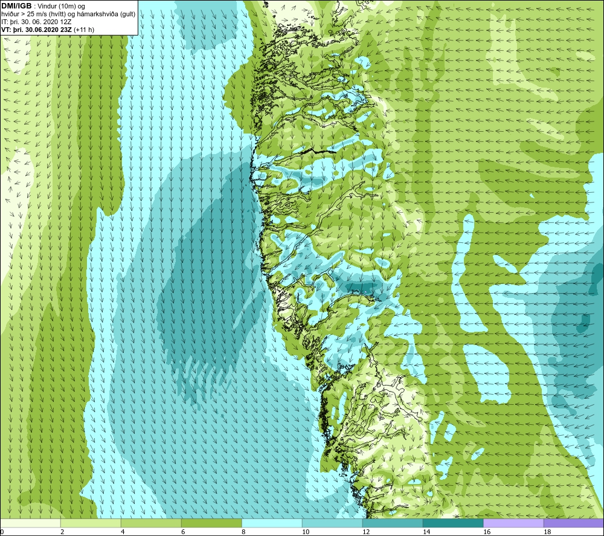
Task: Click the legend value 18
Action: (x=547, y=532)
